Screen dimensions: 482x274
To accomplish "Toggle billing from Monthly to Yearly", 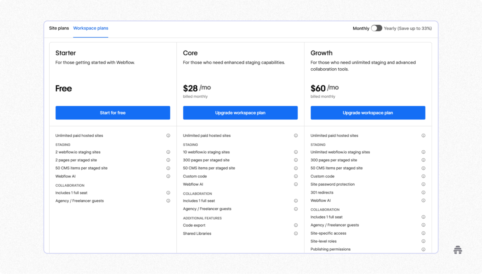I will pos(377,28).
